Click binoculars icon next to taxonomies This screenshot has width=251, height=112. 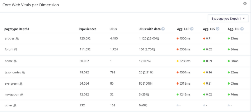(x=23, y=72)
